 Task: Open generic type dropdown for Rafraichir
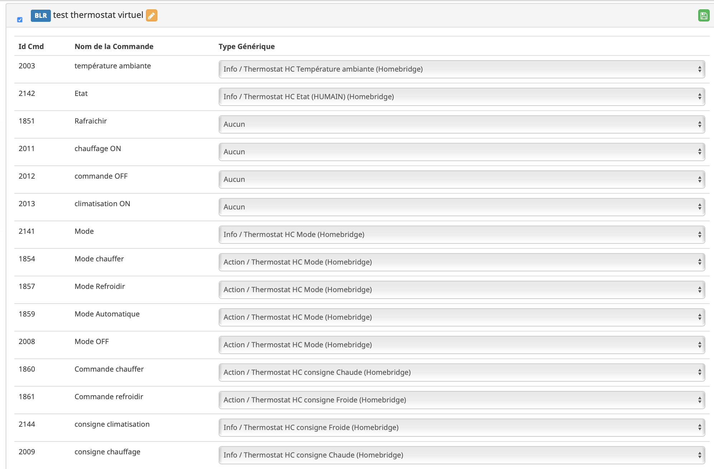462,124
